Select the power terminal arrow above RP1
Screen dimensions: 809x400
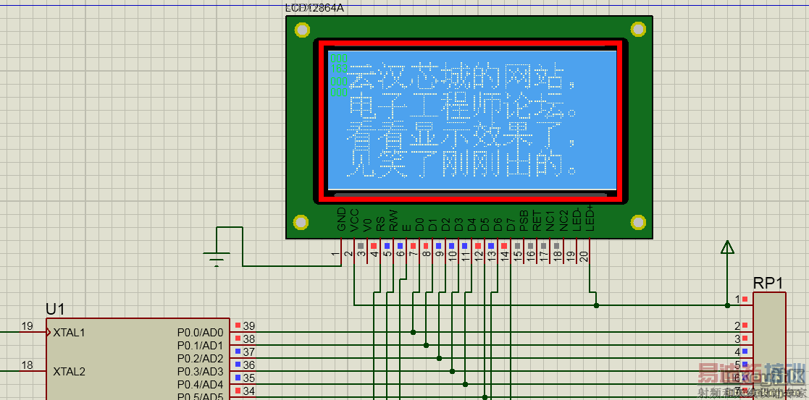tap(727, 247)
